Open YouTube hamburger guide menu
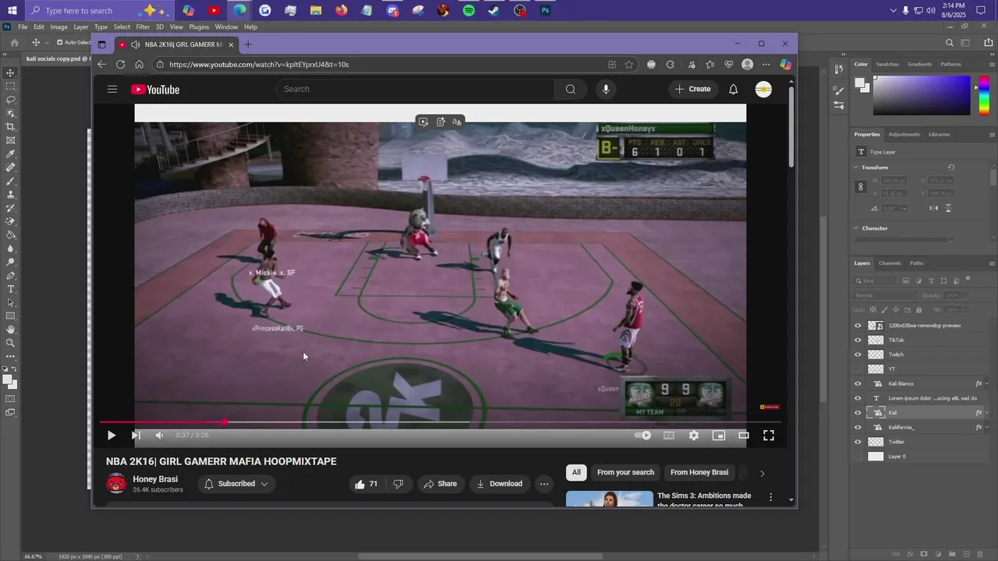This screenshot has height=561, width=998. pyautogui.click(x=112, y=89)
